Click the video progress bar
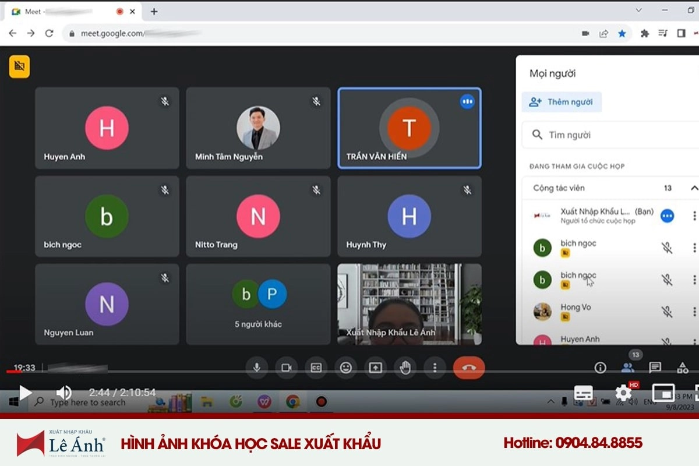The height and width of the screenshot is (466, 699). [x=349, y=372]
